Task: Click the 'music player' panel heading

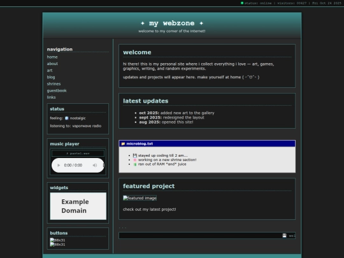Action: pos(64,144)
